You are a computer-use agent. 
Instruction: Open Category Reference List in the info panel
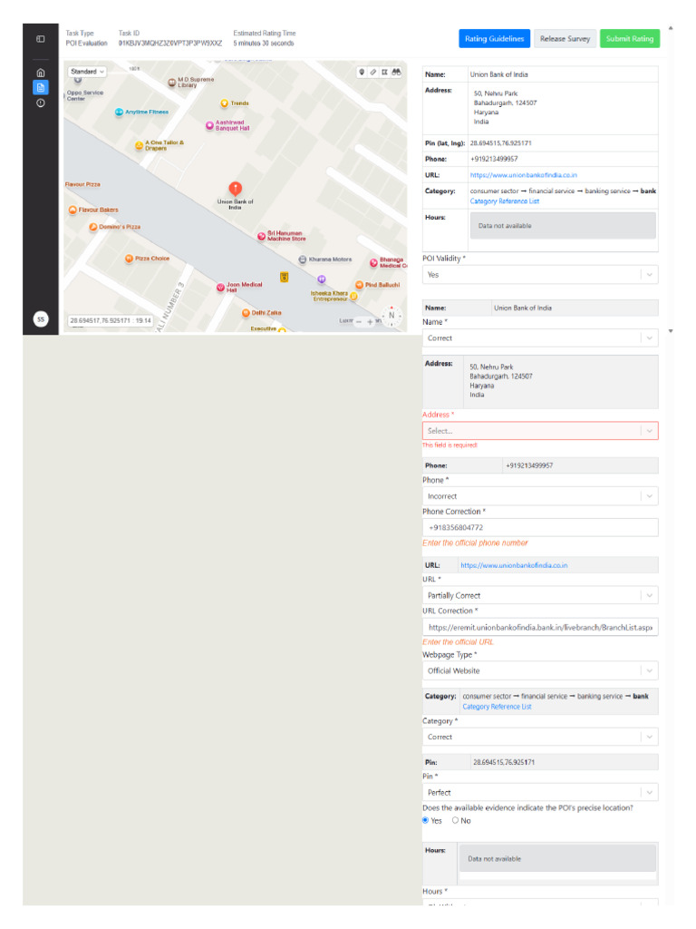click(x=504, y=201)
